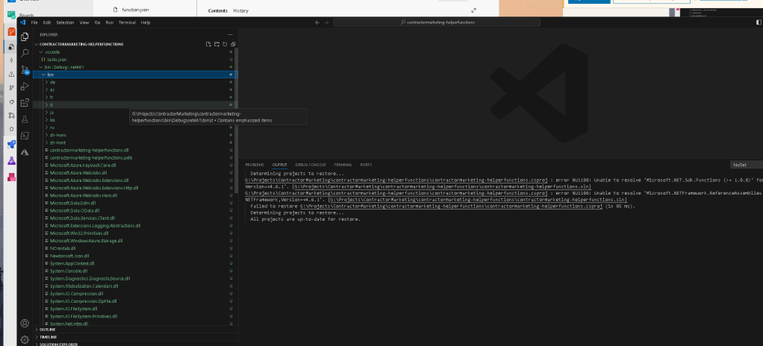Go forward using title bar arrow
The image size is (763, 346).
click(x=326, y=22)
